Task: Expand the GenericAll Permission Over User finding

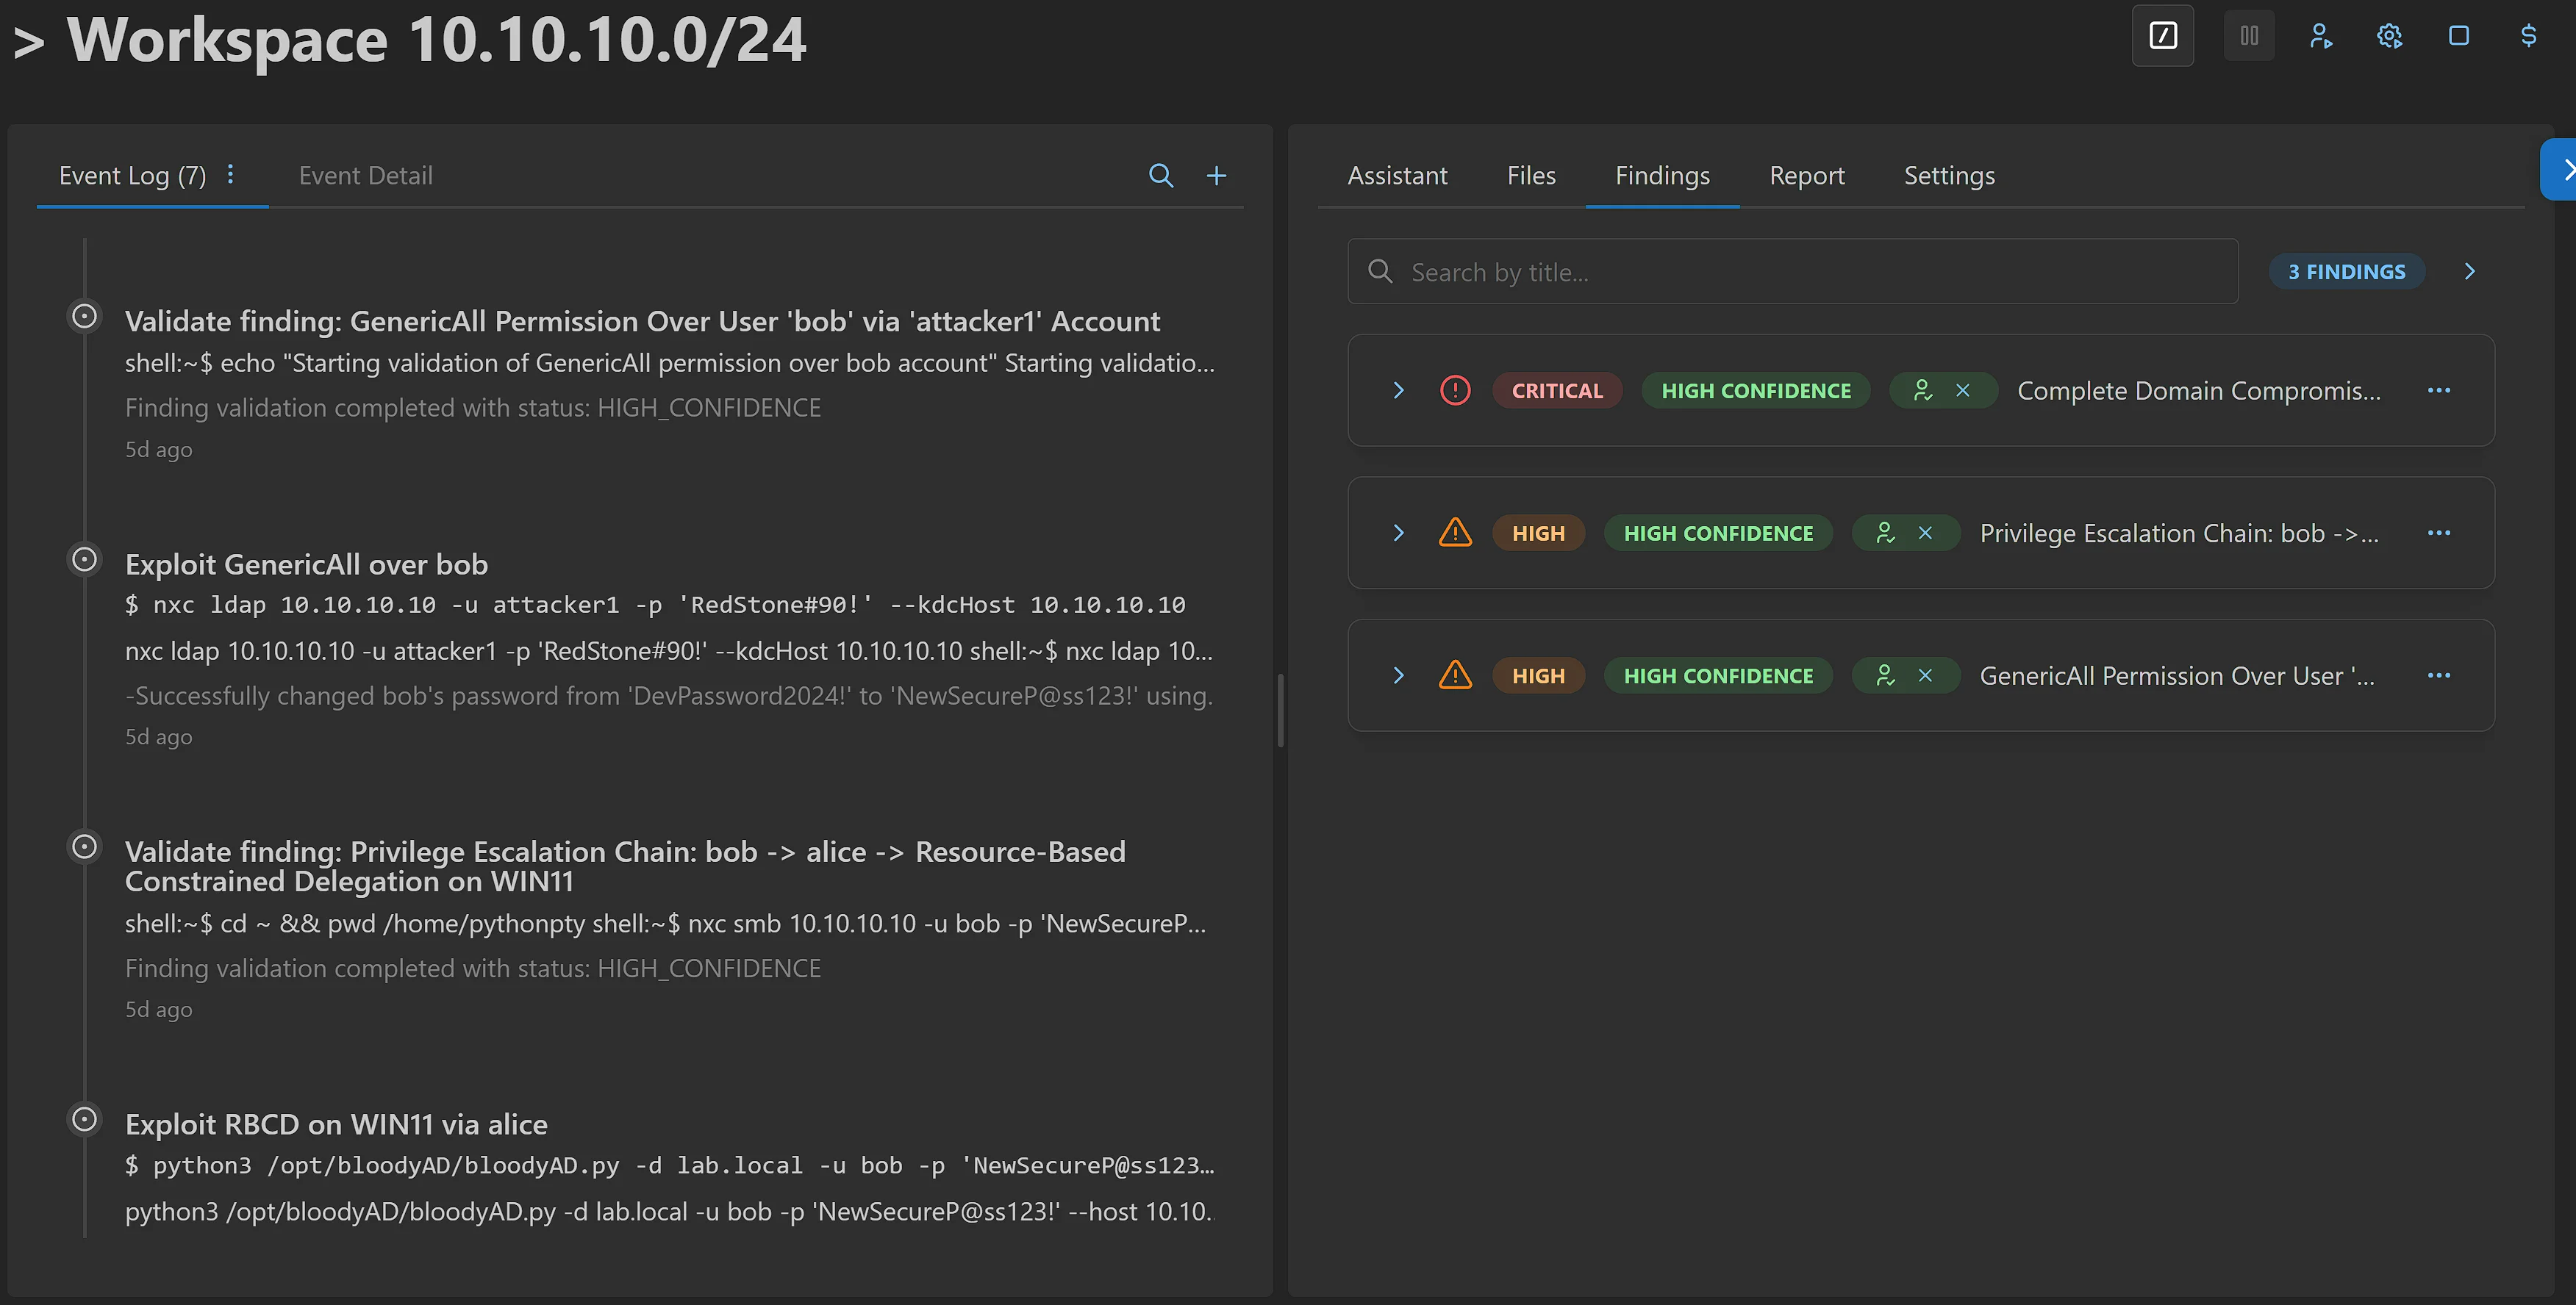Action: point(1399,677)
